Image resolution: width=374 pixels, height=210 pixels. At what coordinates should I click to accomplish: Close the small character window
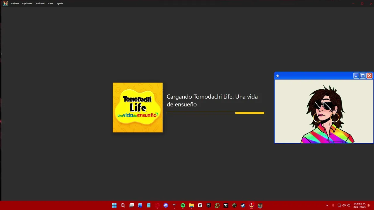pos(369,76)
